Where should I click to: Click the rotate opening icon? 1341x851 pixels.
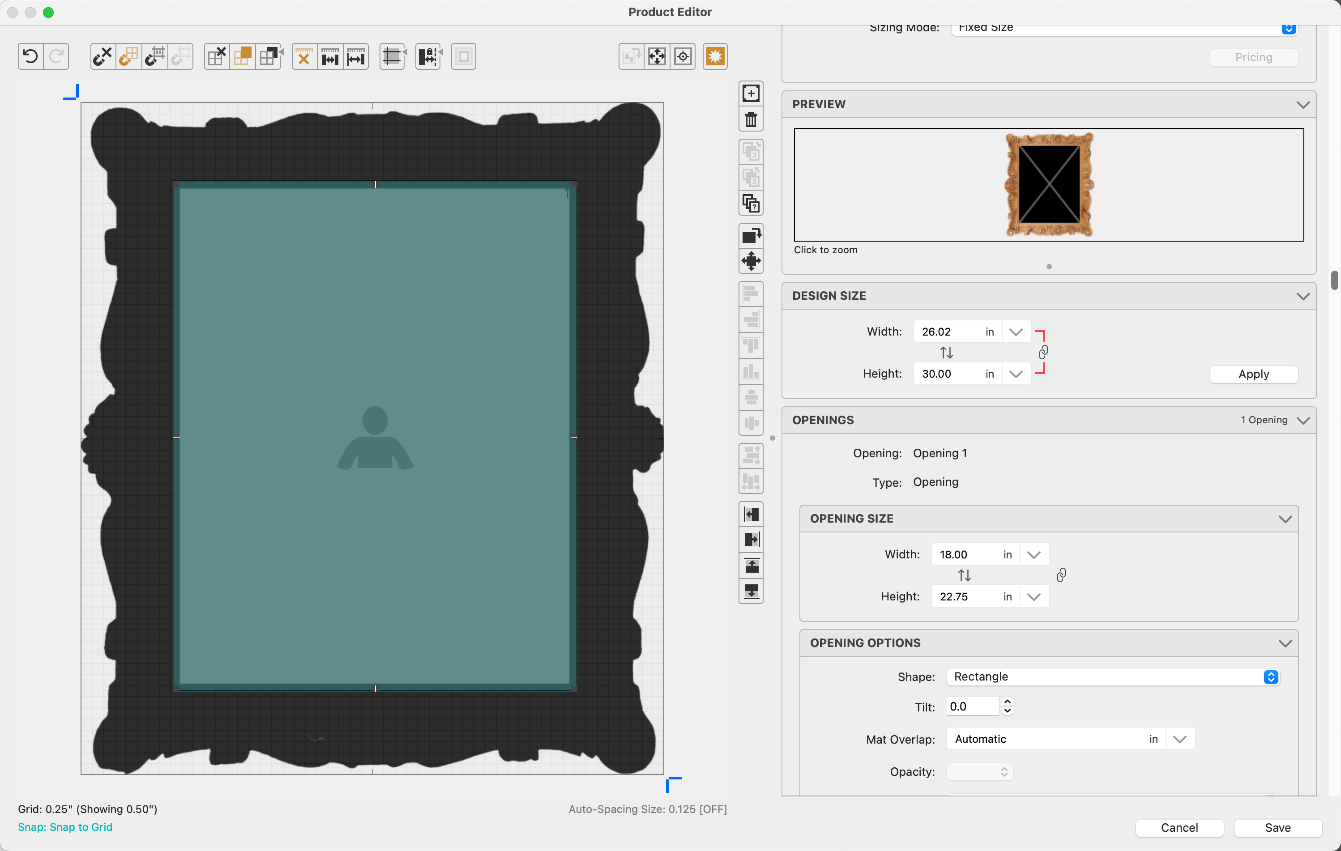751,235
